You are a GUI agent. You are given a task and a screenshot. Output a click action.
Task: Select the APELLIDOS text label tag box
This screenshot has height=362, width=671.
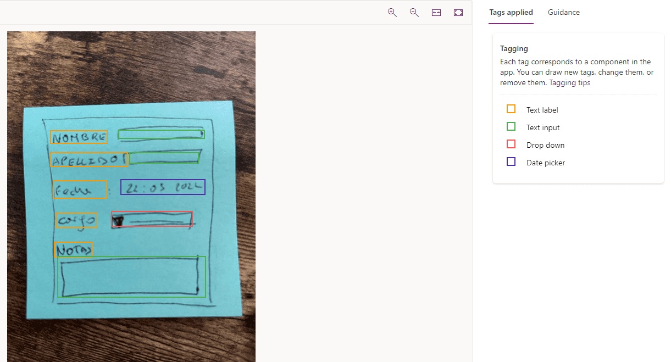pyautogui.click(x=90, y=160)
